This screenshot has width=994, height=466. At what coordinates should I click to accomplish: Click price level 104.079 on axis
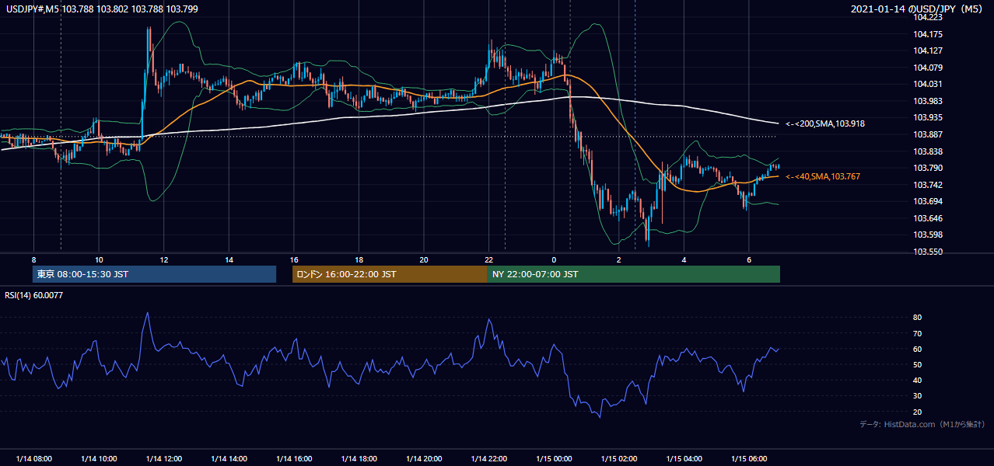click(x=929, y=68)
